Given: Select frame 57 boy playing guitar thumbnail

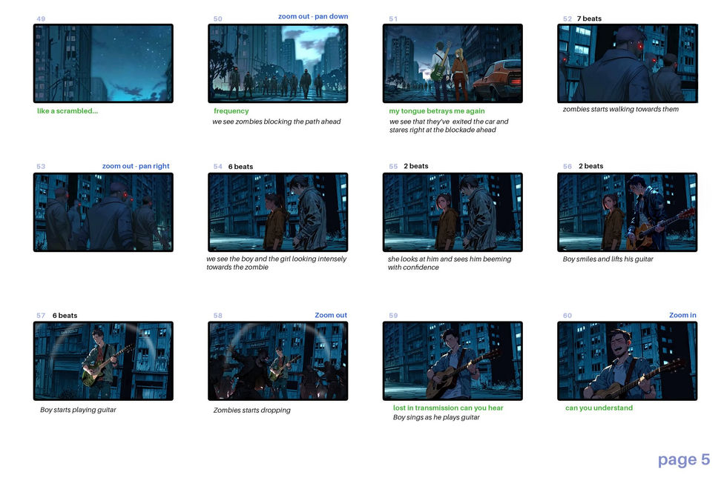Looking at the screenshot, I should click(x=103, y=361).
